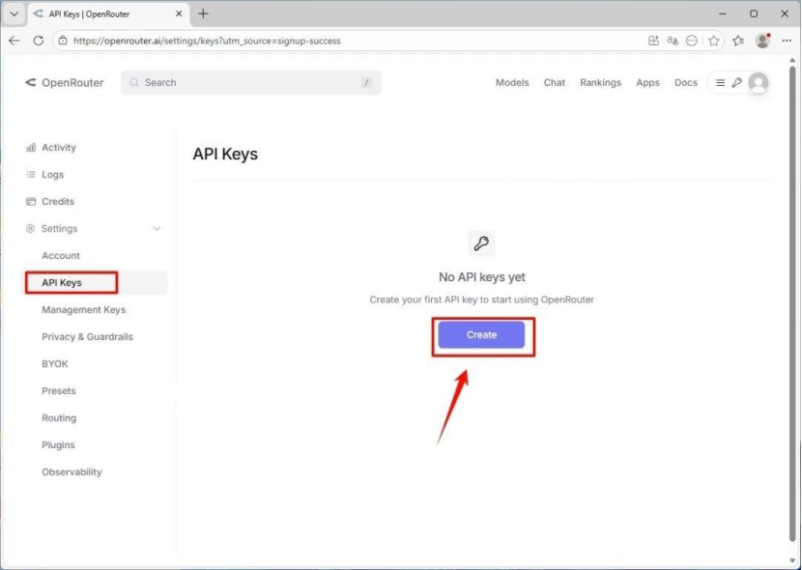This screenshot has width=802, height=570.
Task: Open the browser profile icon
Action: coord(762,41)
